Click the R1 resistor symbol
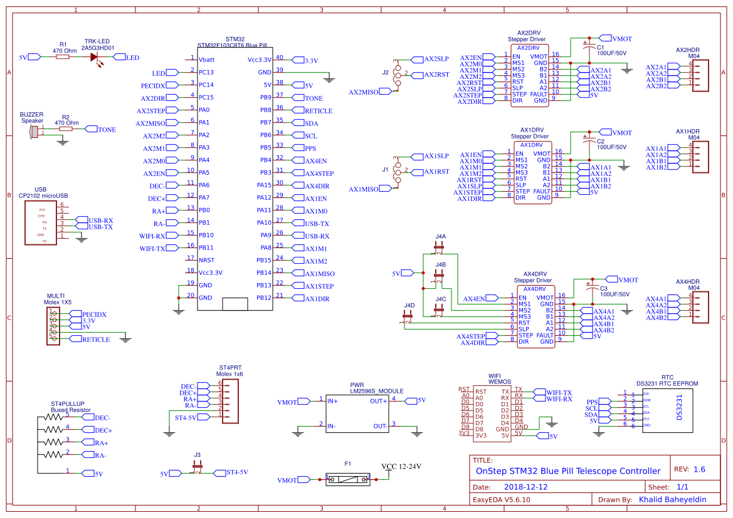 tap(63, 57)
